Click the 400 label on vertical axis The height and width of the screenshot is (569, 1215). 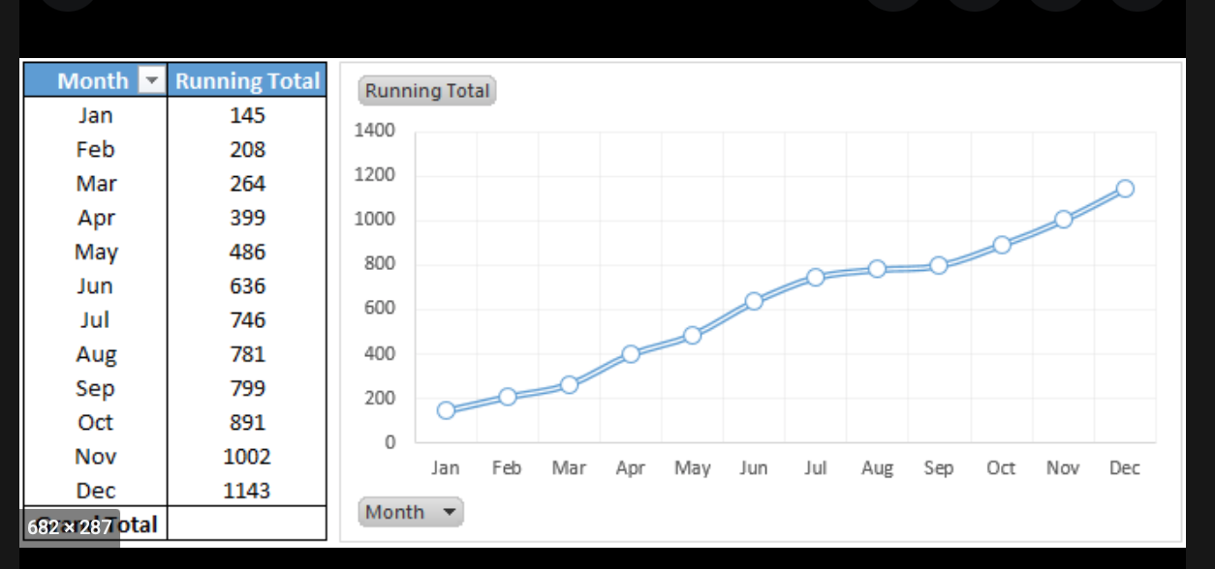click(x=380, y=353)
